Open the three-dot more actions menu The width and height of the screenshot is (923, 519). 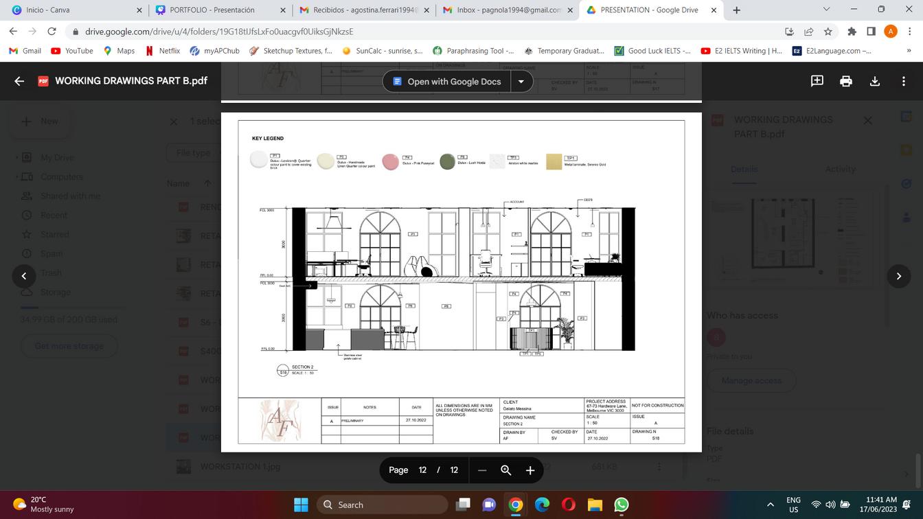[904, 81]
